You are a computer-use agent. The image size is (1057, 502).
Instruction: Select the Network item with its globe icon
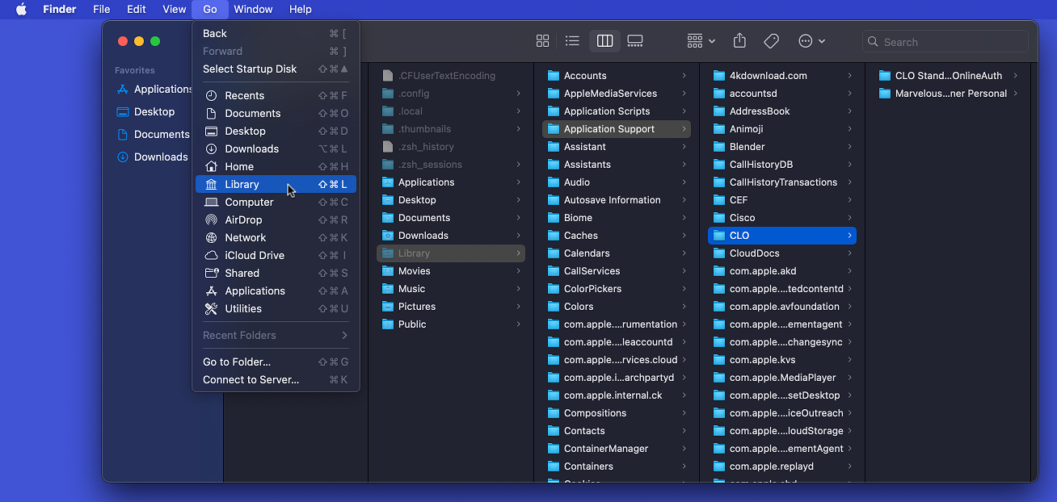pyautogui.click(x=245, y=237)
